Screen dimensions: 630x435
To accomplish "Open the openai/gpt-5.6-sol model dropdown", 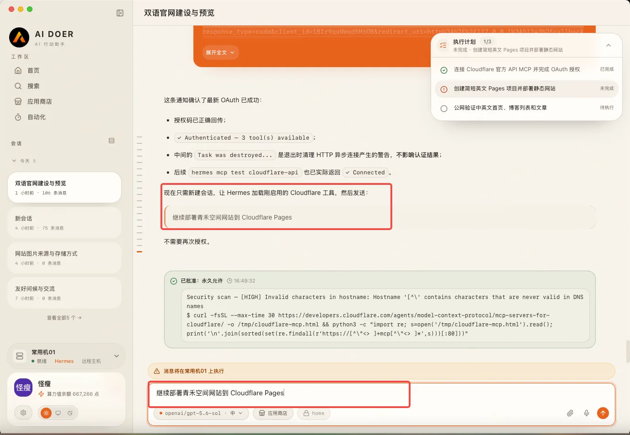I will tap(201, 413).
